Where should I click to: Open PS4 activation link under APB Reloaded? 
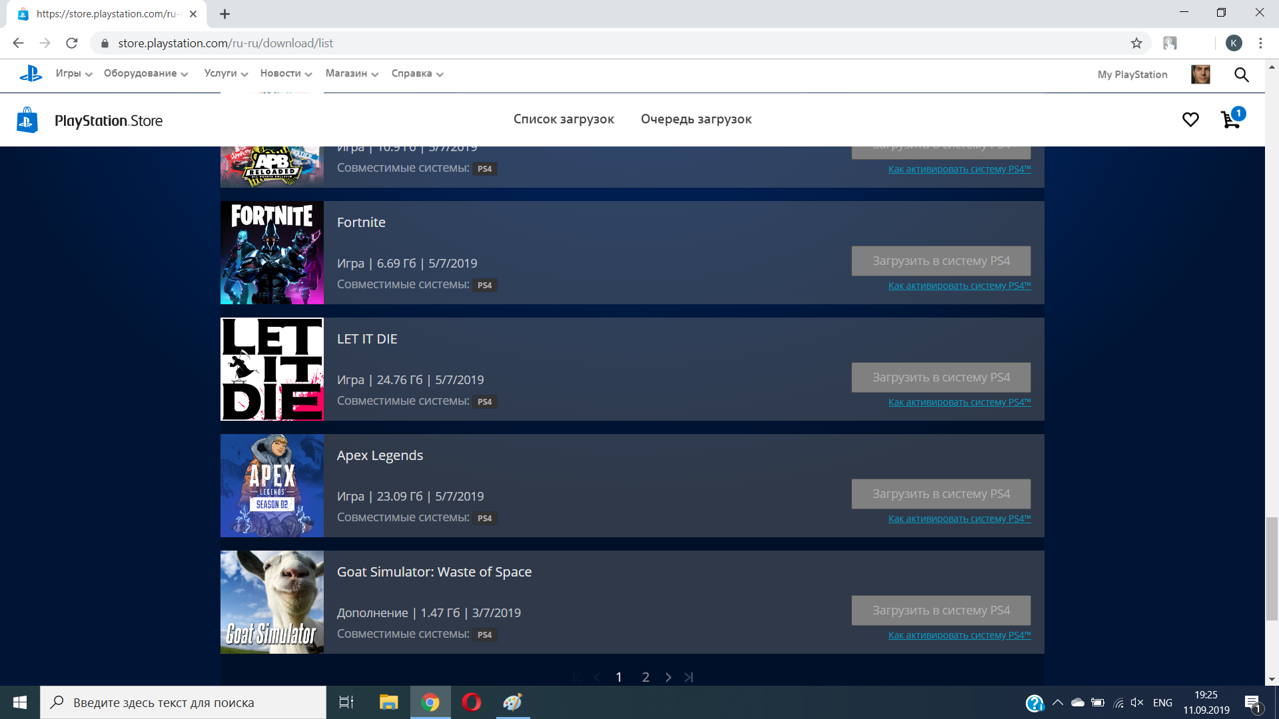click(959, 169)
